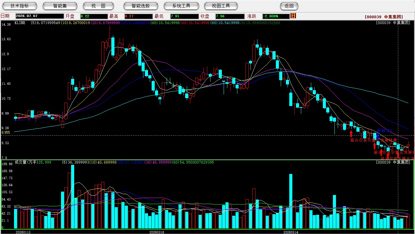Click the 20260113 date axis label
This screenshot has height=234, width=415.
tap(23, 232)
